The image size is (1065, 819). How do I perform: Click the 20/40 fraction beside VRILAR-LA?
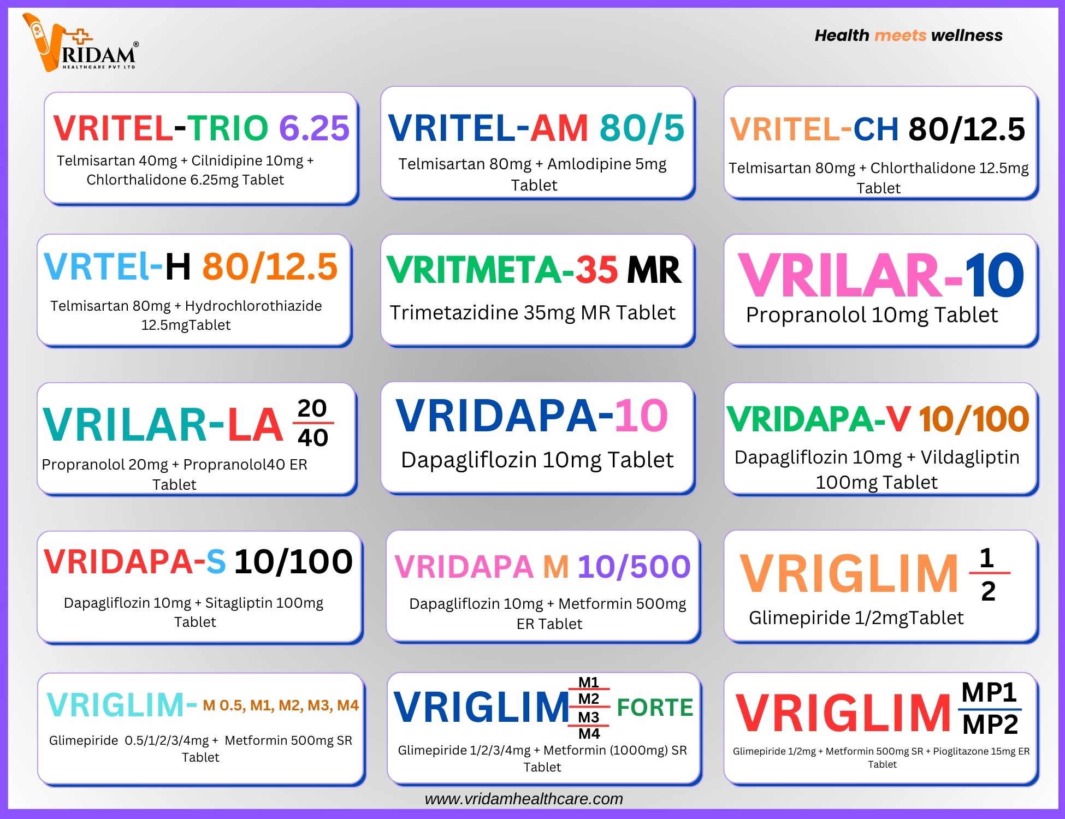[x=313, y=423]
